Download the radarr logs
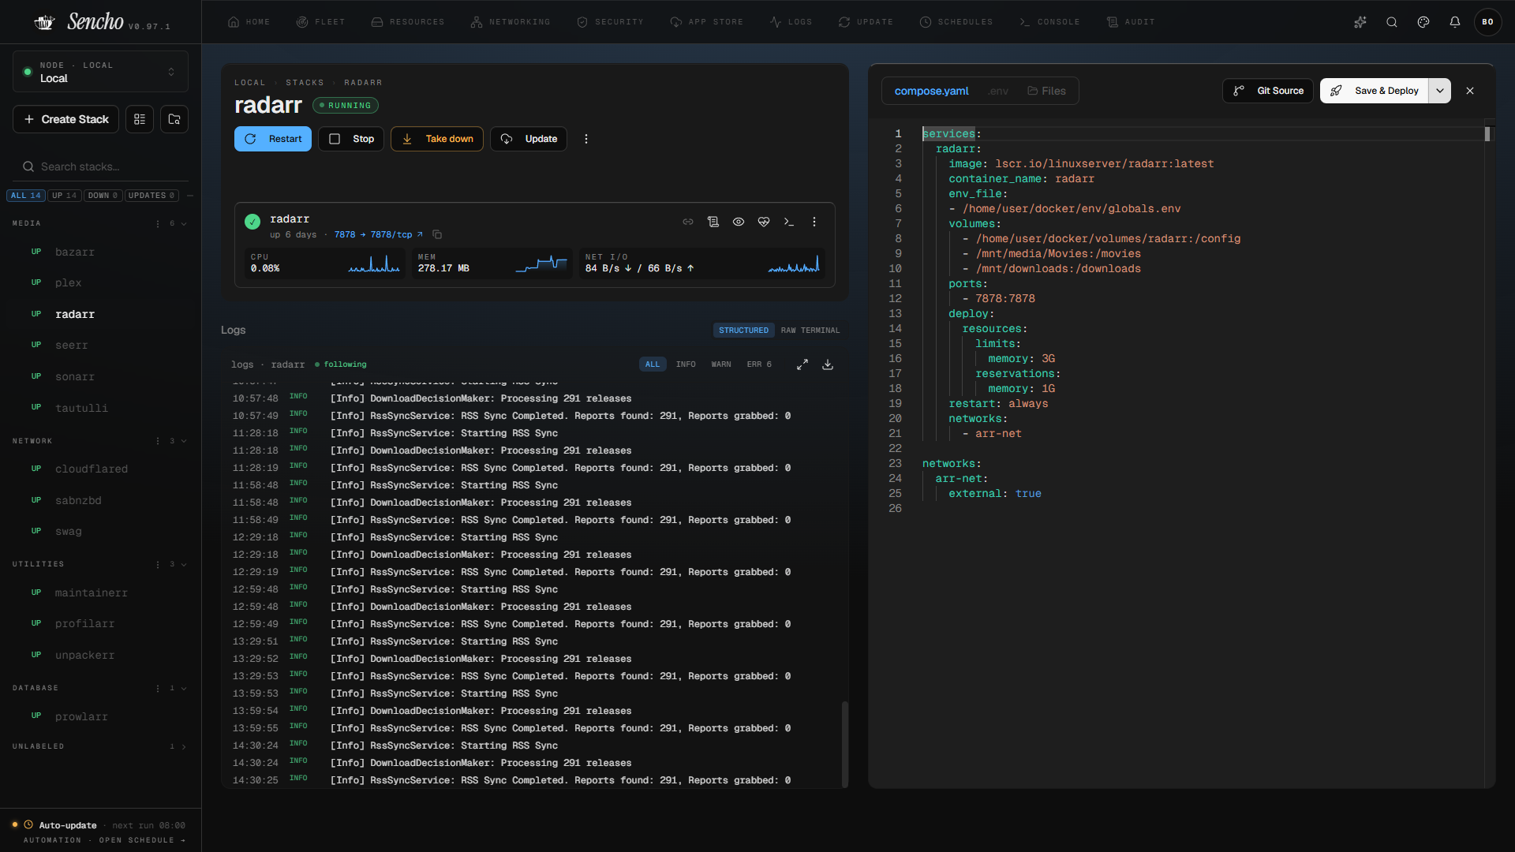Screen dimensions: 1515x852 (x=828, y=364)
